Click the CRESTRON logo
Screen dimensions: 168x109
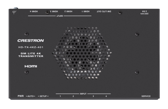point(31,41)
